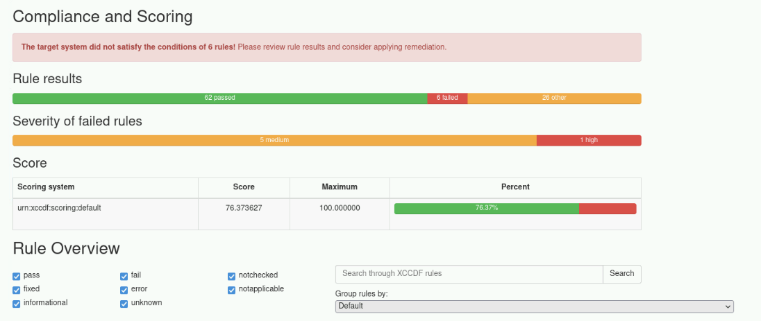The height and width of the screenshot is (321, 761).
Task: Click the Search button
Action: (621, 274)
